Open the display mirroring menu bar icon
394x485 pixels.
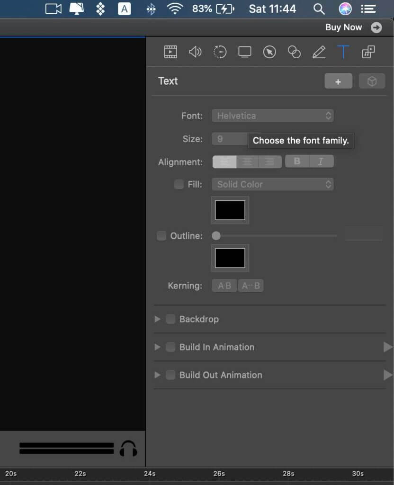point(76,9)
